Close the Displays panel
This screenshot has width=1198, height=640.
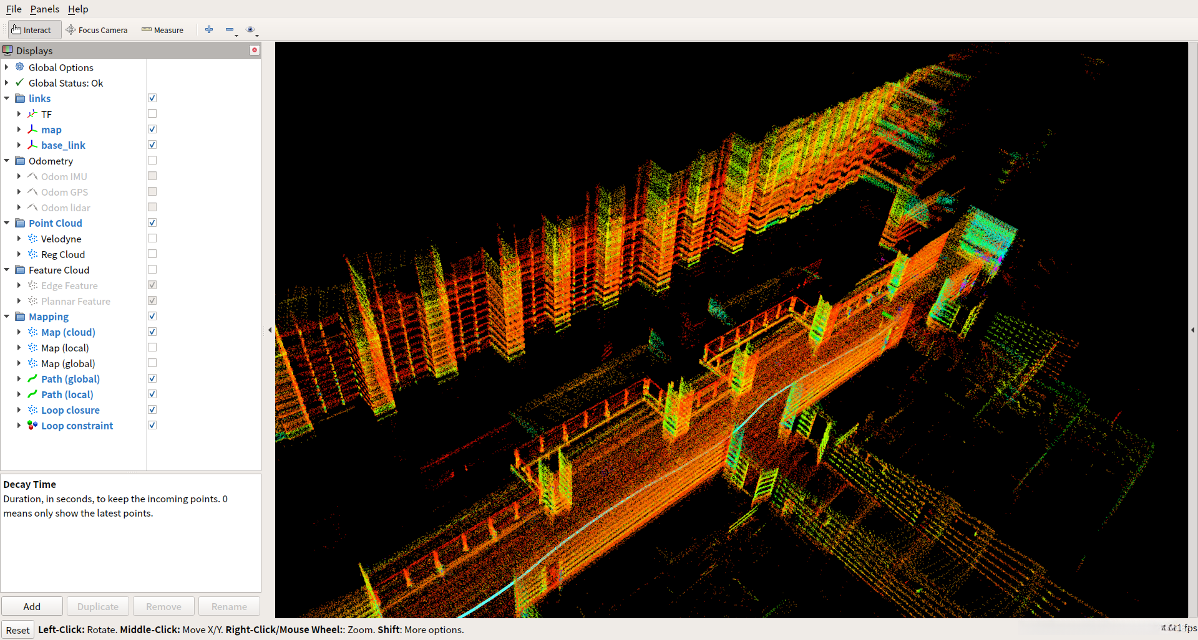tap(255, 50)
